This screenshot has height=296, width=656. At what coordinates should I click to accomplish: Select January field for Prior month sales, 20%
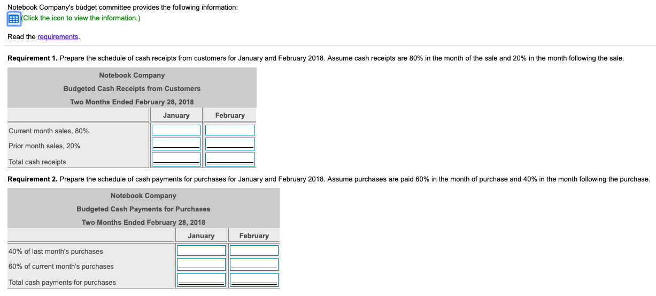pos(176,144)
